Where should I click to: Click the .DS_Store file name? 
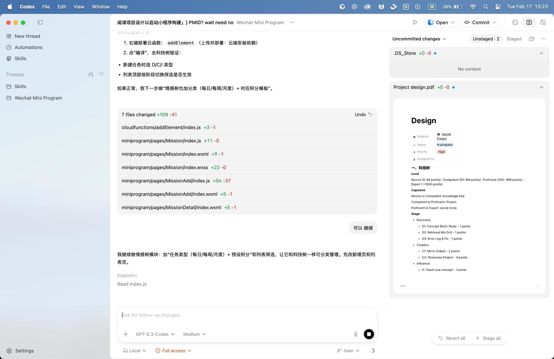tap(404, 53)
